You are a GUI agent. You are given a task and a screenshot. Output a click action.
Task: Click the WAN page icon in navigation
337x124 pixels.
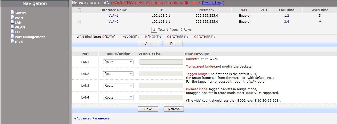tap(13, 17)
